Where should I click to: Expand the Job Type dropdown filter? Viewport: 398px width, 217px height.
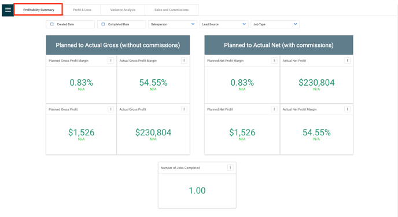(x=275, y=24)
